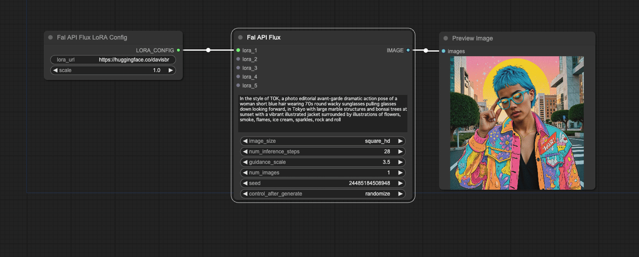
Task: Select the Fal API Flux node title
Action: [x=264, y=38]
